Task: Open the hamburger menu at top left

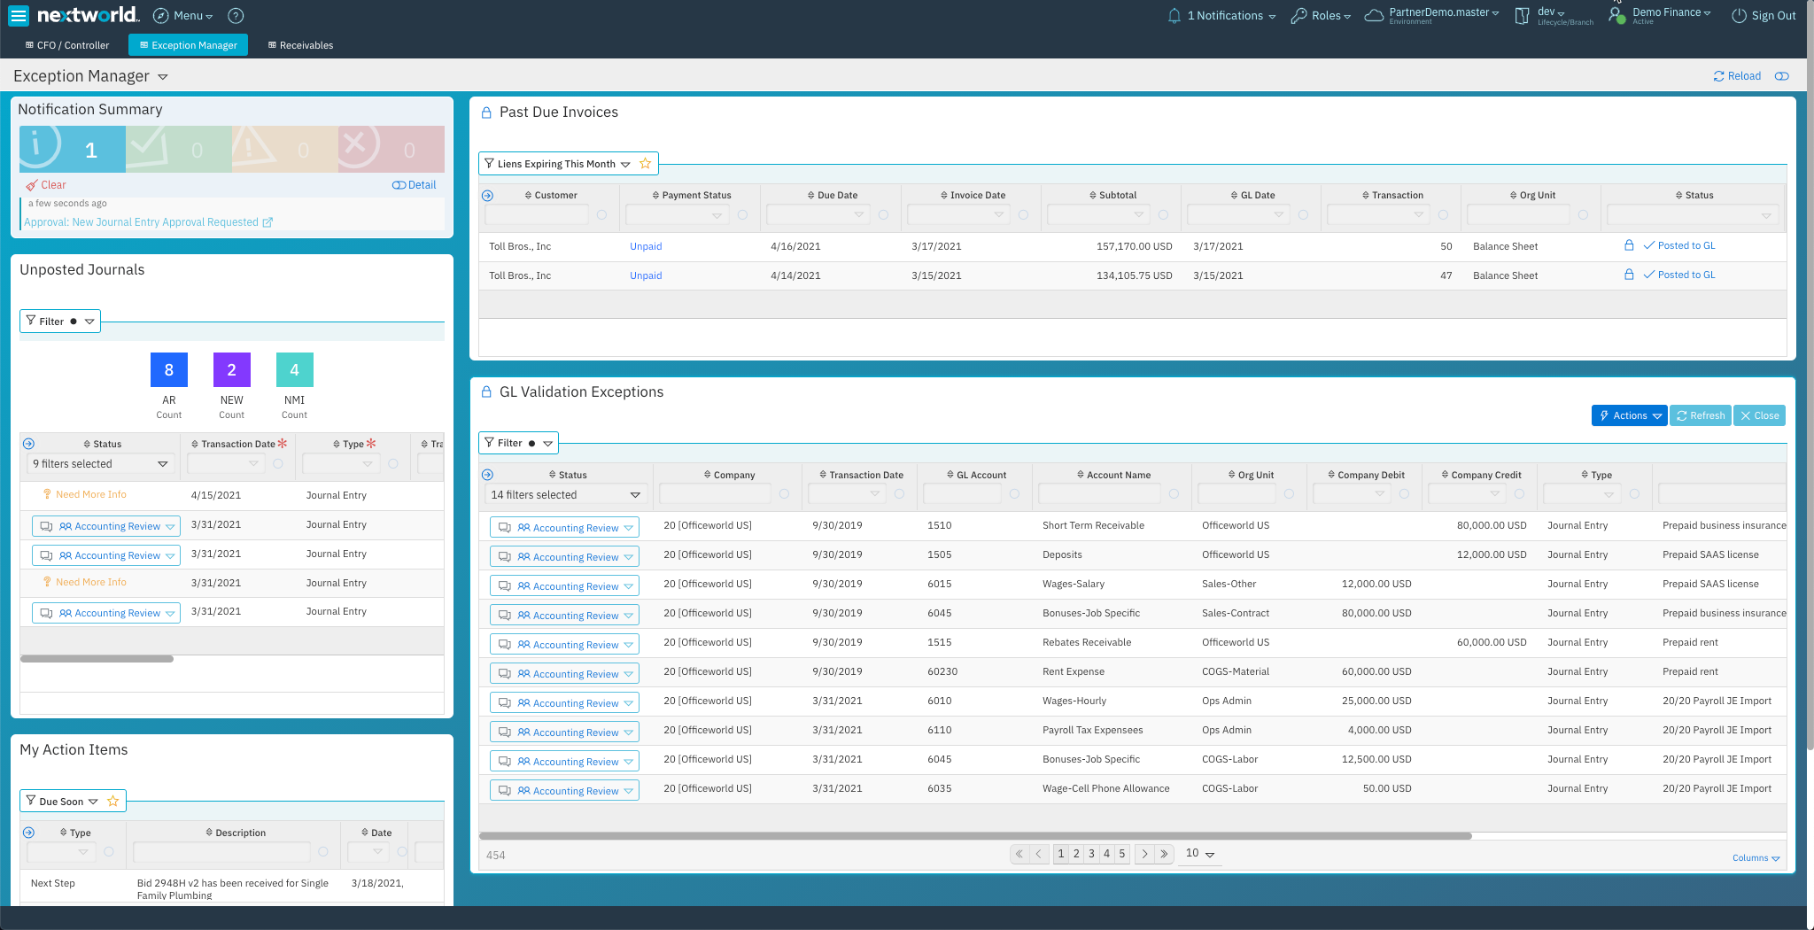Action: click(x=18, y=15)
